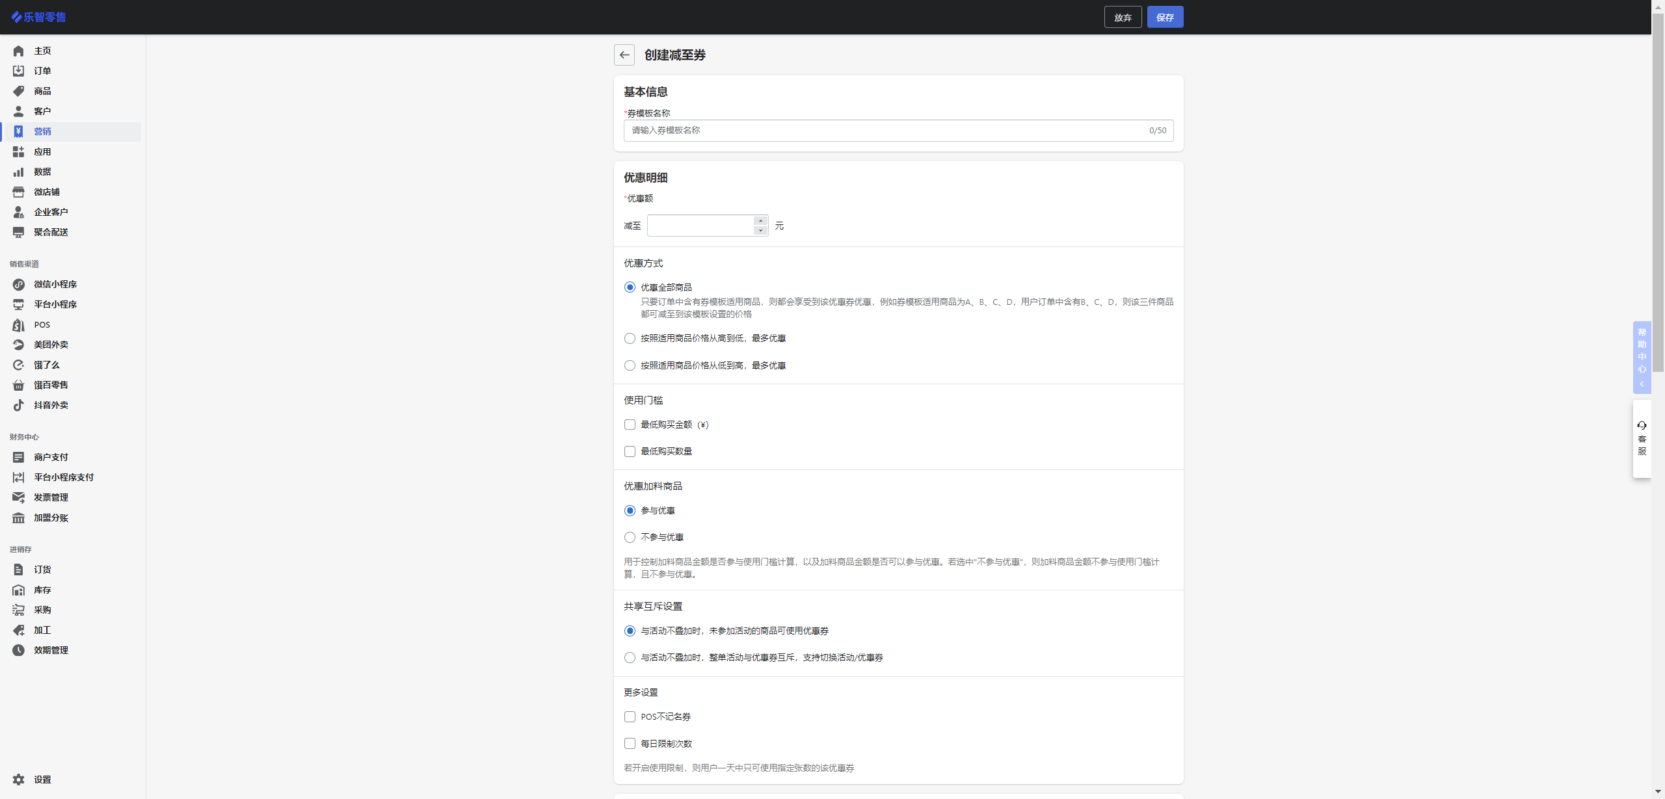Click the 客服 headset icon
This screenshot has height=799, width=1665.
click(1642, 426)
